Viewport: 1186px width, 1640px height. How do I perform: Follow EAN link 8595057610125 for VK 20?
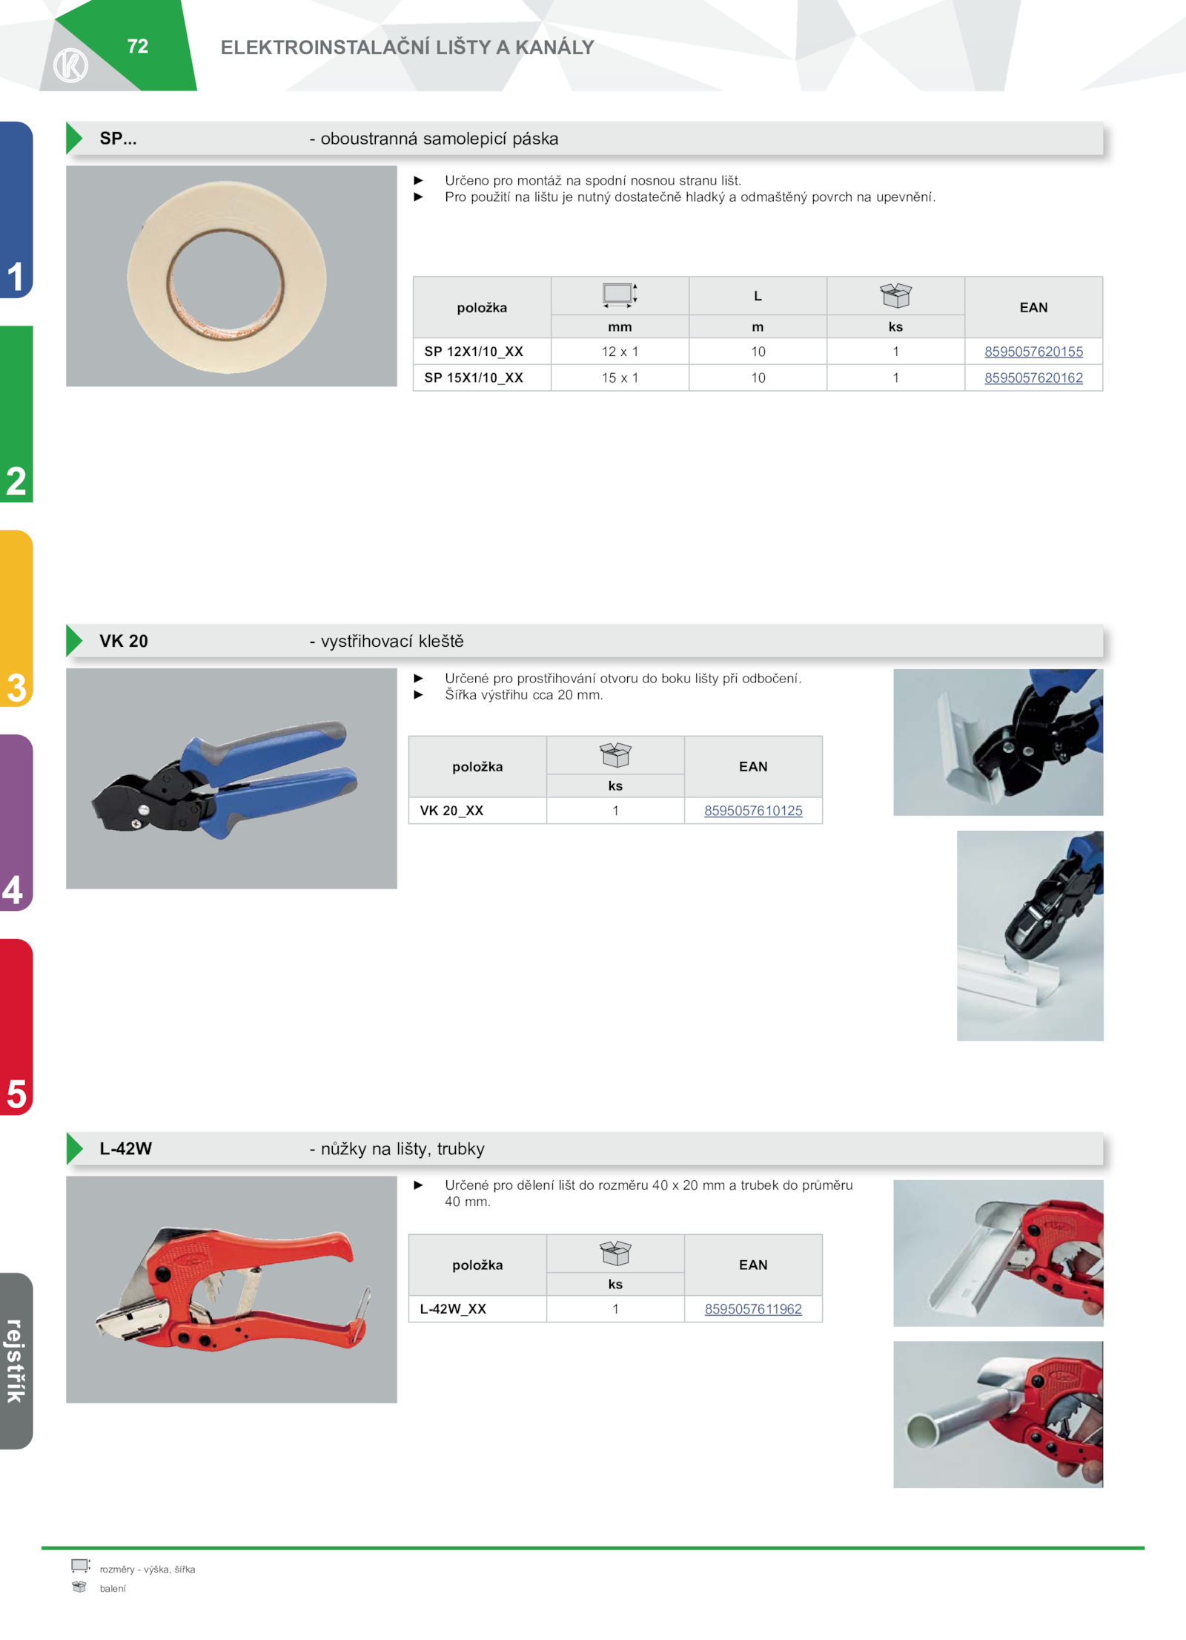(x=753, y=811)
